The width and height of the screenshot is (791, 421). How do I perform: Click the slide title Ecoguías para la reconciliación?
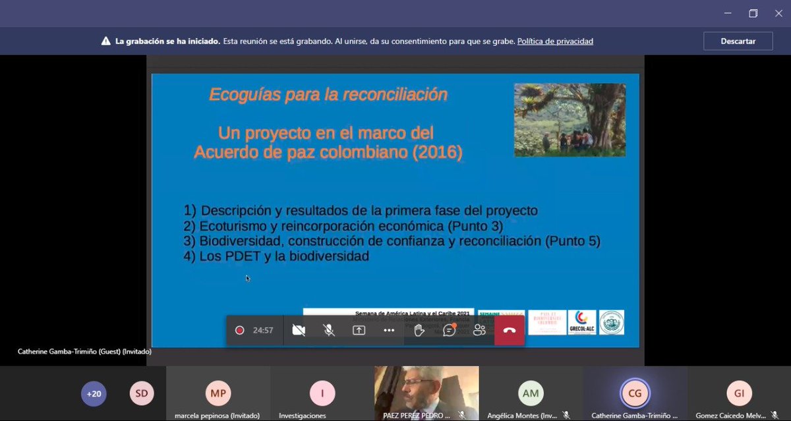(x=328, y=95)
